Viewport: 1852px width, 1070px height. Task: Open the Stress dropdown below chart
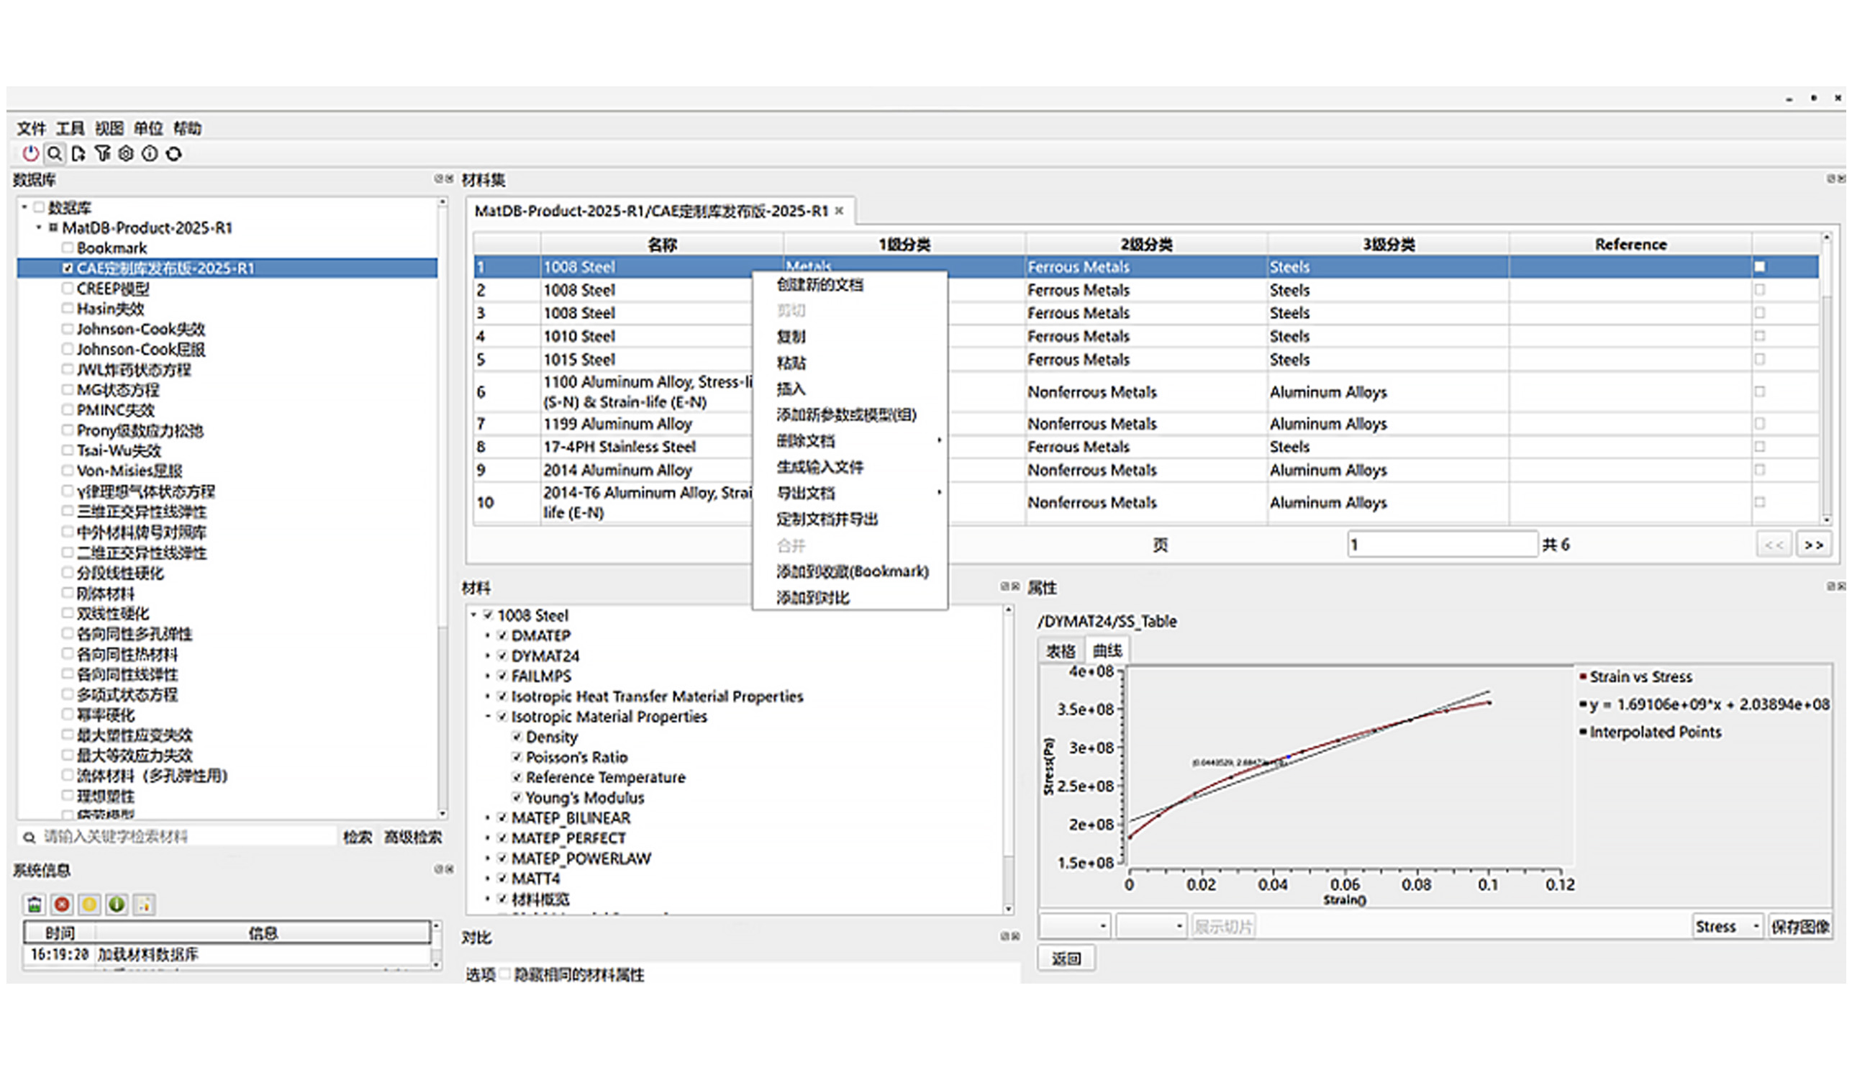[x=1726, y=927]
